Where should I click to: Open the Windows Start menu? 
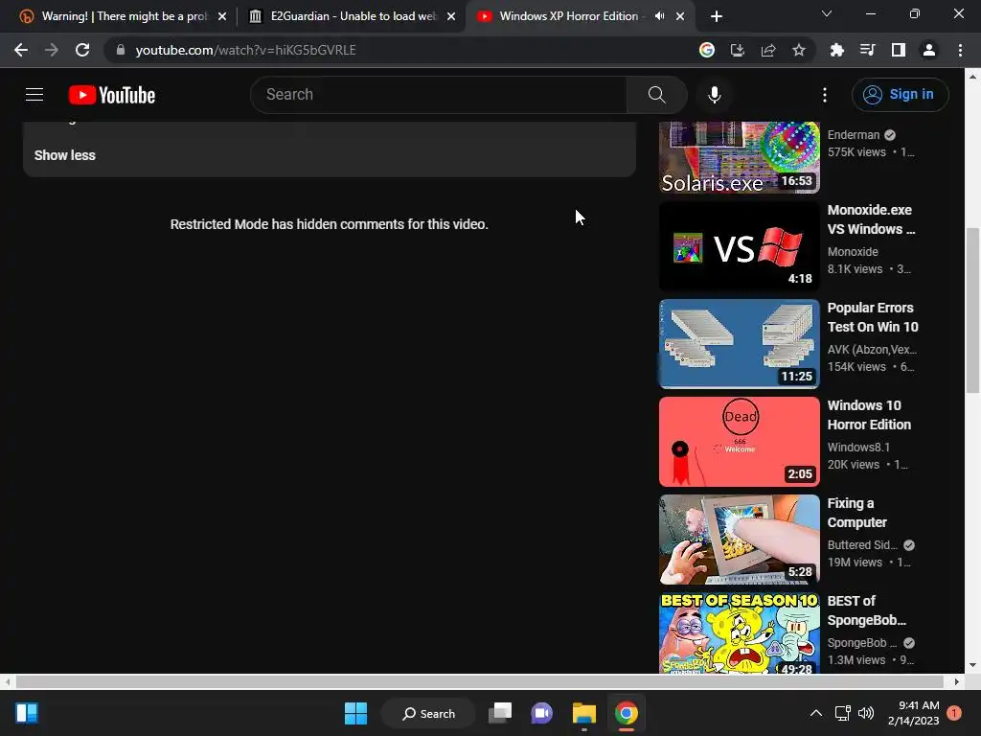coord(356,713)
